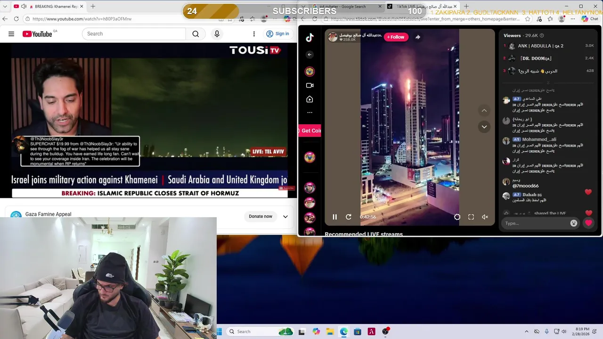The image size is (603, 339).
Task: Open clock and date 8:19 PM
Action: pyautogui.click(x=582, y=331)
